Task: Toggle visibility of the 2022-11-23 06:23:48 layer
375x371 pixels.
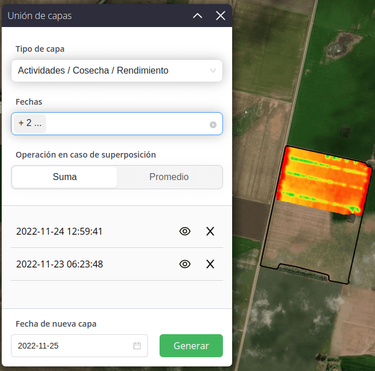Action: (185, 264)
